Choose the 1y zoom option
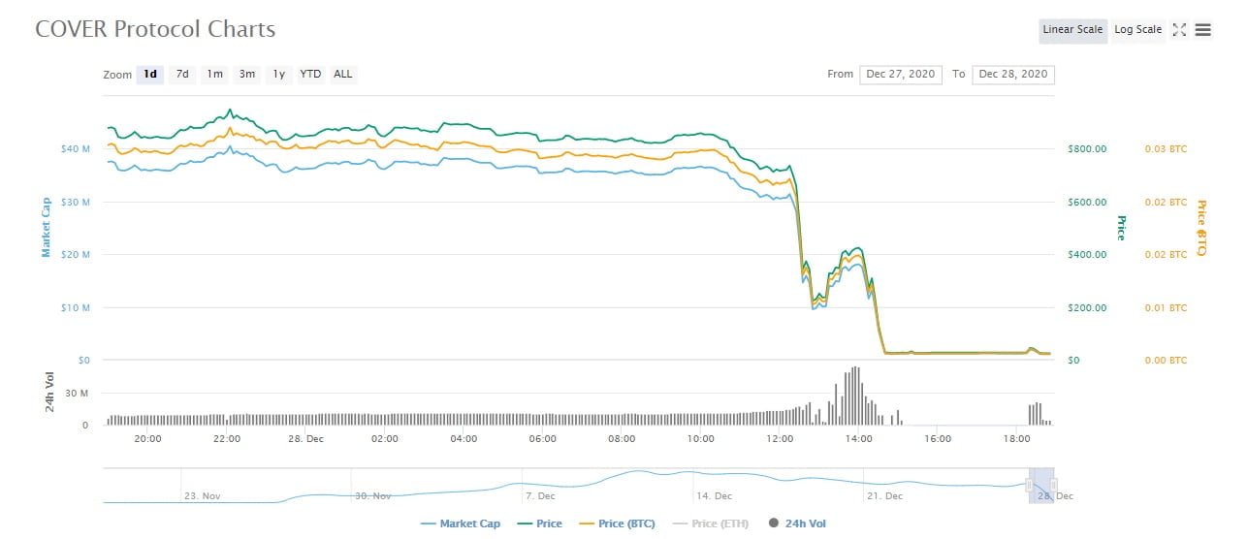1247x539 pixels. pos(279,75)
